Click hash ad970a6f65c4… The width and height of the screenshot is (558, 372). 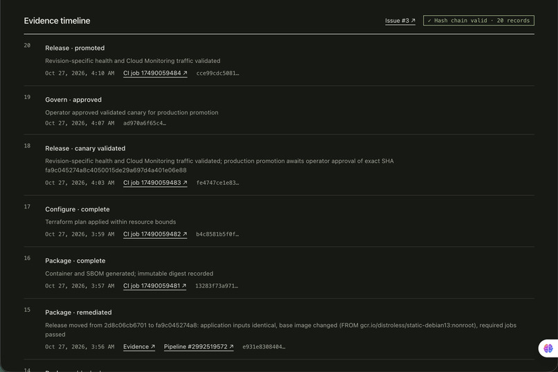[145, 123]
